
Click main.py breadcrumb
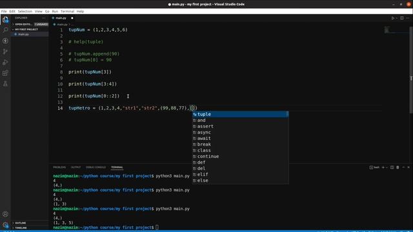(x=62, y=24)
